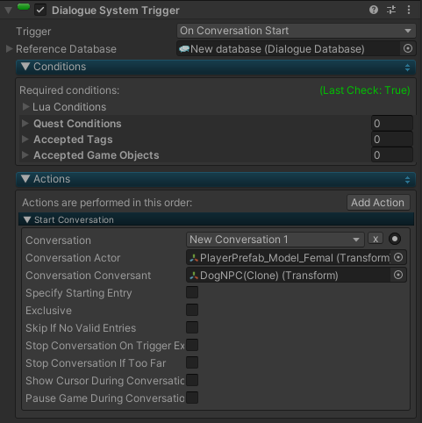Click "Actions are performed in this order:" text
The width and height of the screenshot is (422, 423).
coord(107,203)
